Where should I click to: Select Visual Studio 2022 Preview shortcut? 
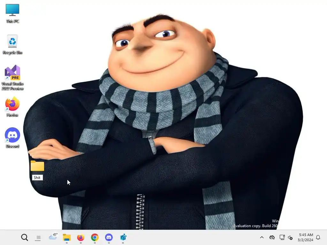click(x=12, y=78)
